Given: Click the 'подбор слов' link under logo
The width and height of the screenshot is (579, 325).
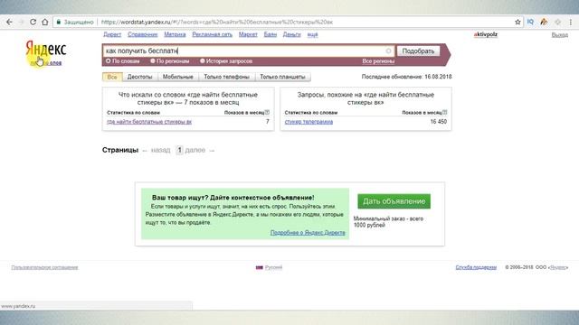Looking at the screenshot, I should (46, 63).
